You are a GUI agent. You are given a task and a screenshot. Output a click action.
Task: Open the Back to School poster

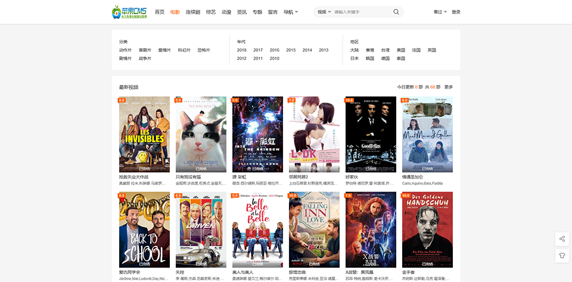point(144,230)
